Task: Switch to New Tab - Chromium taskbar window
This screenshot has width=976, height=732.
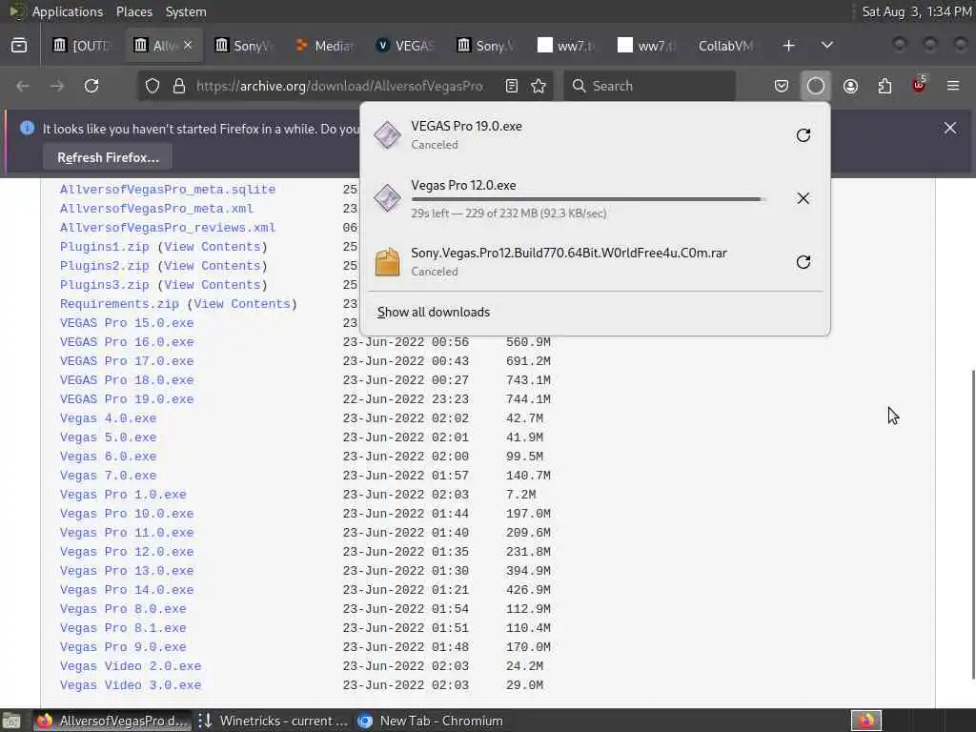Action: [x=432, y=721]
